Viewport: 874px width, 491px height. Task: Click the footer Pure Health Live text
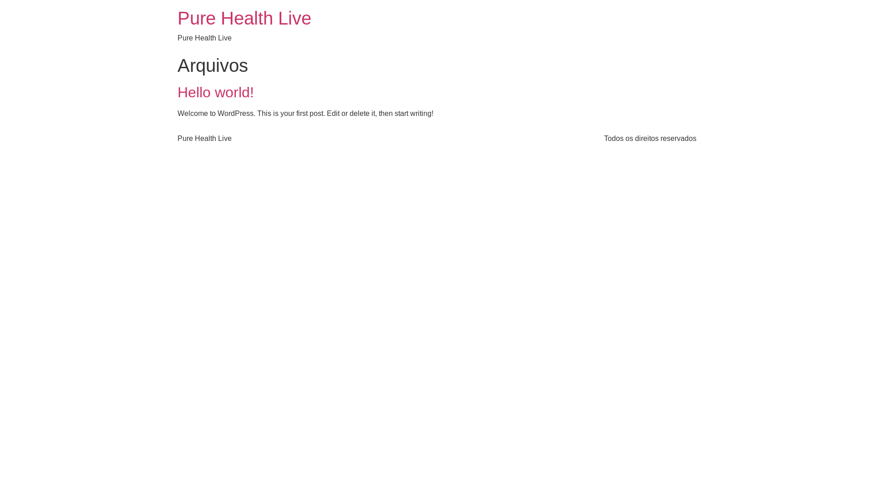[204, 139]
